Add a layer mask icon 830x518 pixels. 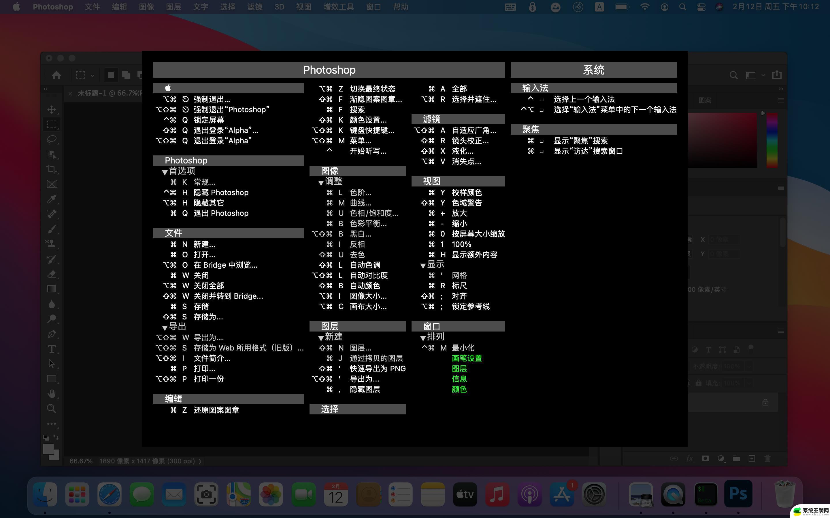705,458
